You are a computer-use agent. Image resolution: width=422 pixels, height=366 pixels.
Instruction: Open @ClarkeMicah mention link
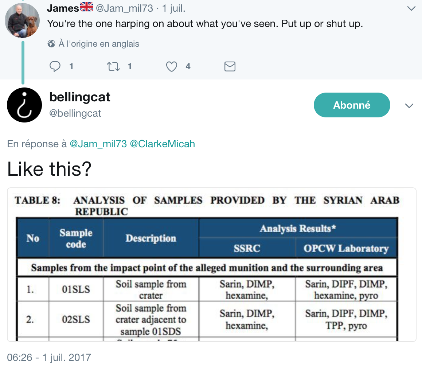162,144
